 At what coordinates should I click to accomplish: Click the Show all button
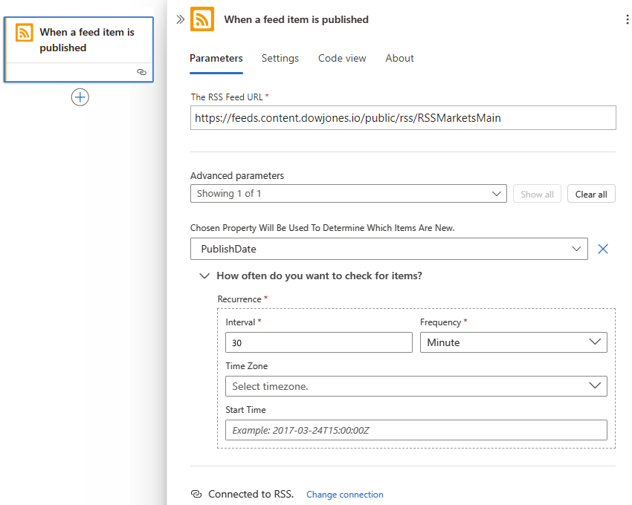point(537,193)
